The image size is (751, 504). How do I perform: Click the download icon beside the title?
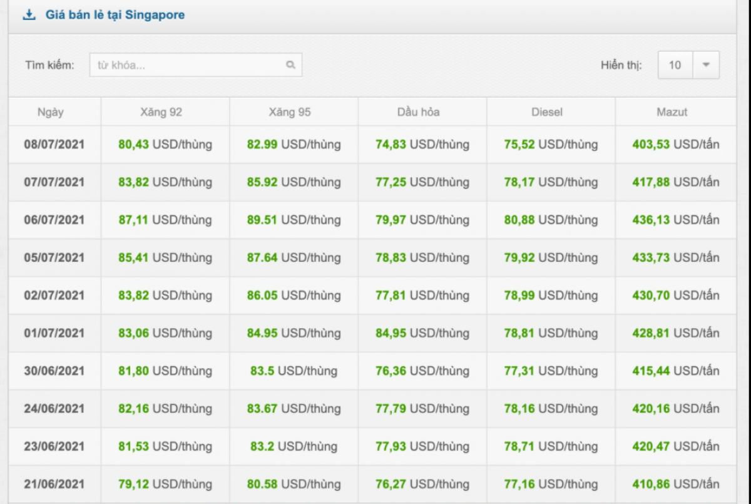(29, 15)
